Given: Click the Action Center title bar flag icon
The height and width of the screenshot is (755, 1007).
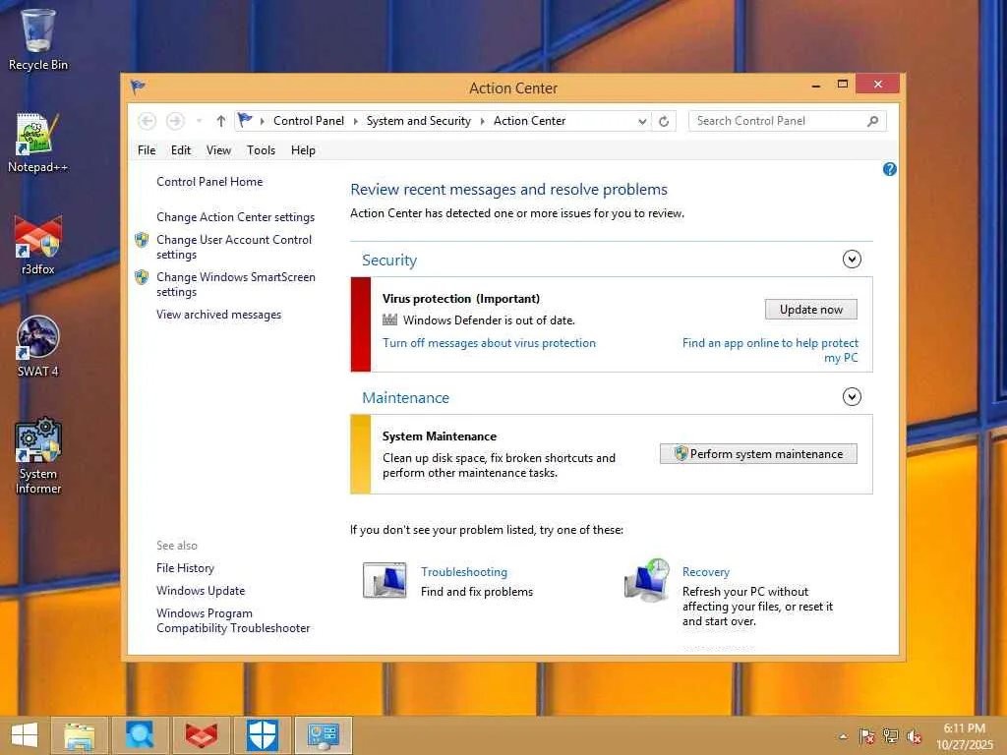Looking at the screenshot, I should 138,87.
